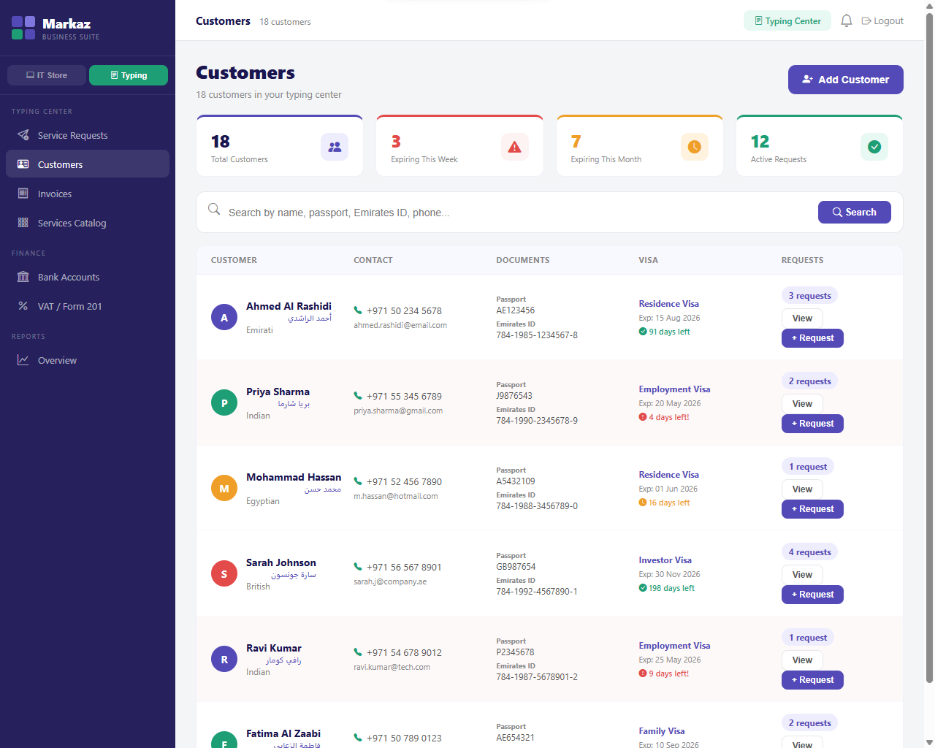Click Priya Sharma's 2 requests badge
935x748 pixels.
click(x=809, y=381)
